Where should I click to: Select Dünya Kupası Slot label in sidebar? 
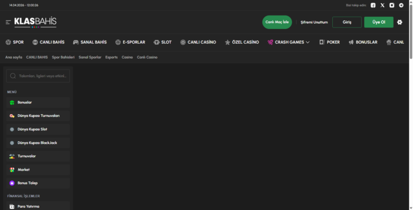32,129
